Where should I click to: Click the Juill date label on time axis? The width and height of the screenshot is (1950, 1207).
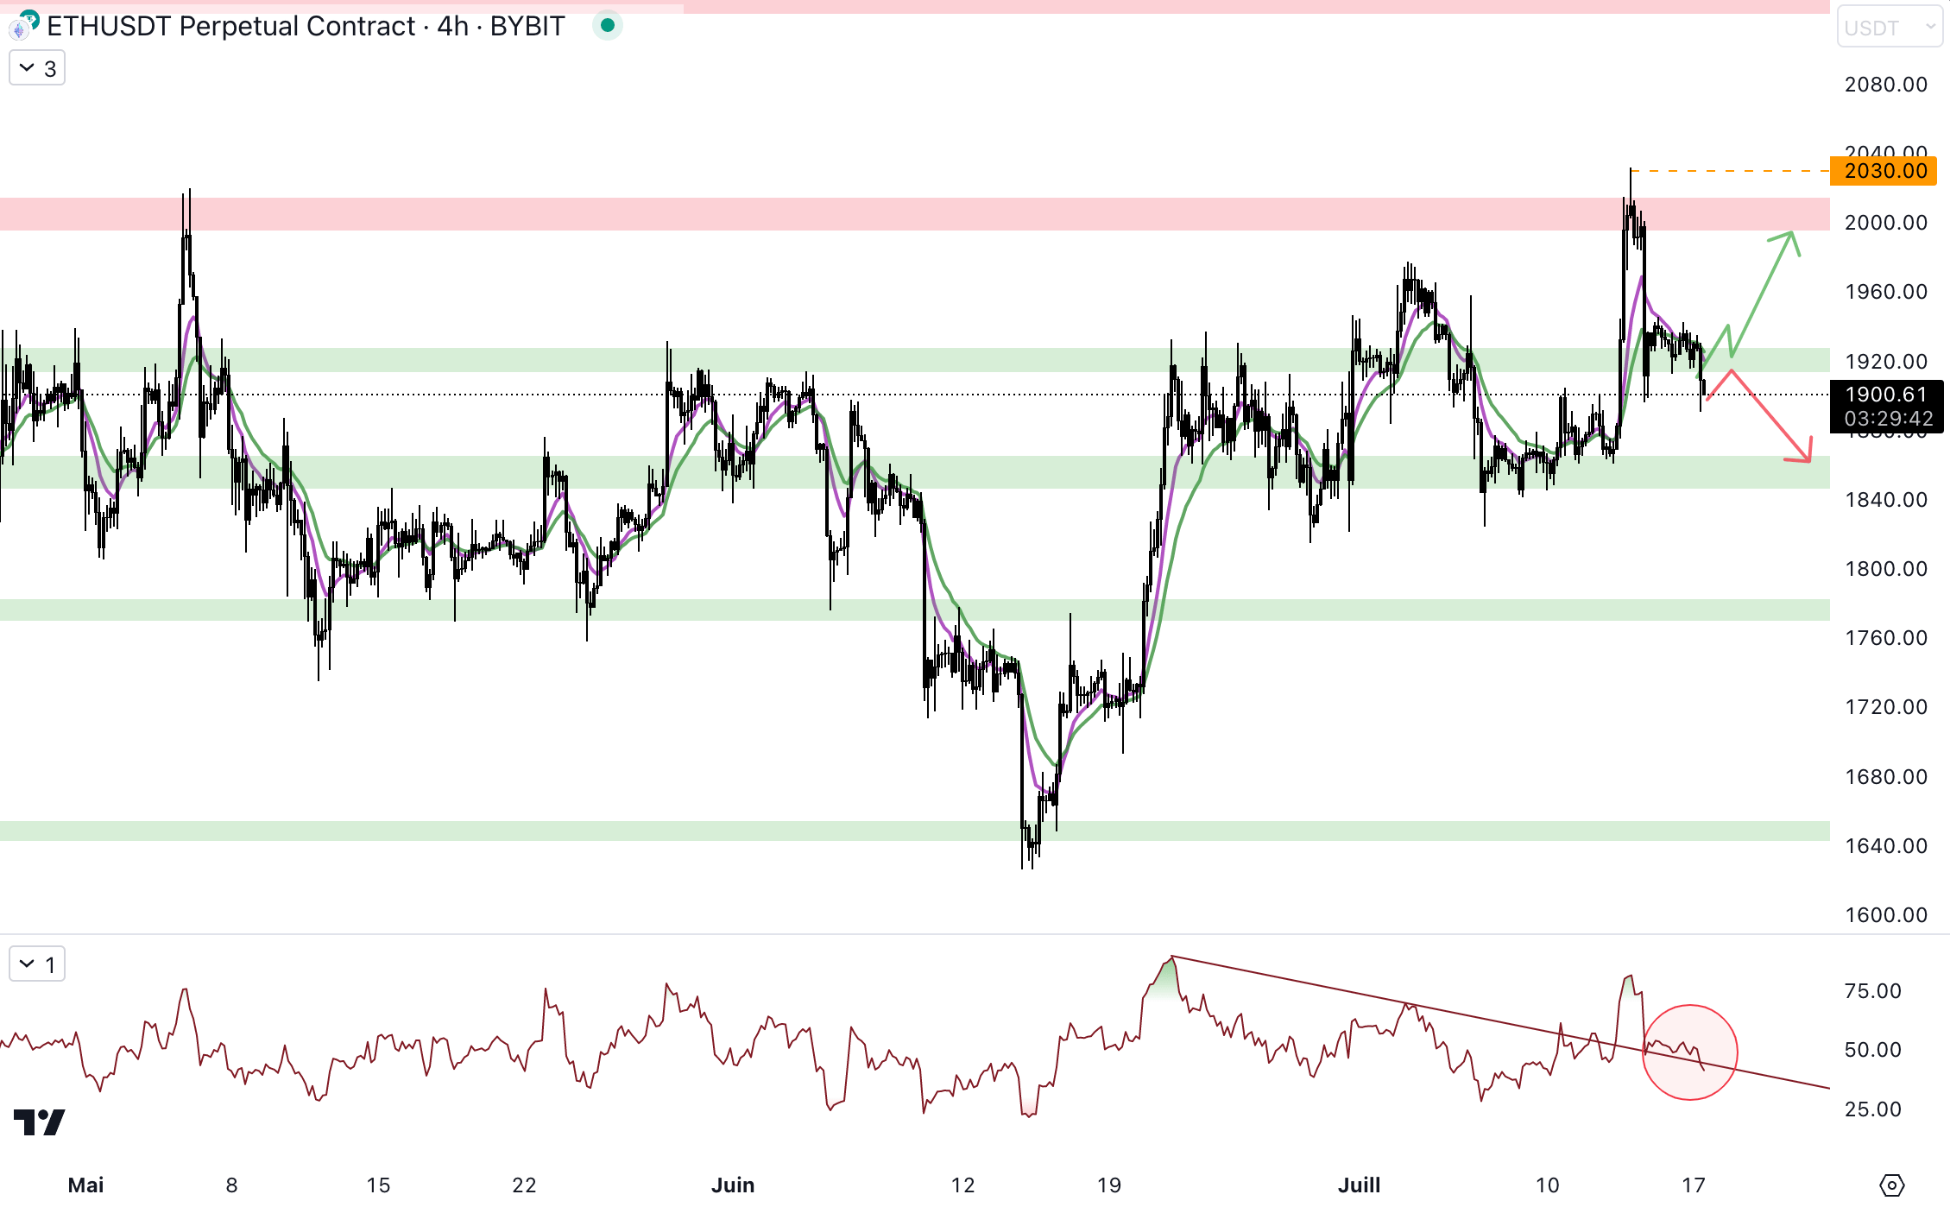pos(1359,1185)
